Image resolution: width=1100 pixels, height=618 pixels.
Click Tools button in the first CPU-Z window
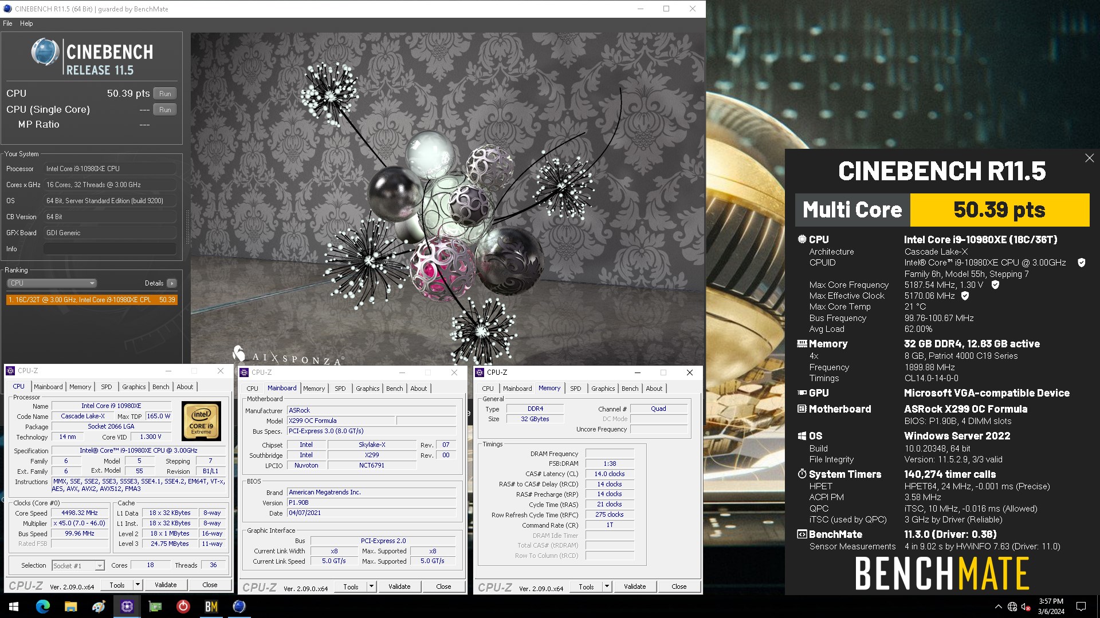(x=117, y=585)
